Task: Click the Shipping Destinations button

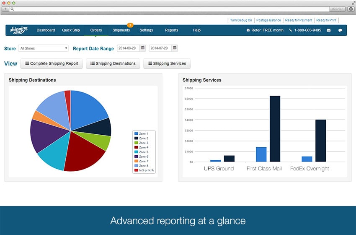Action: [x=113, y=64]
